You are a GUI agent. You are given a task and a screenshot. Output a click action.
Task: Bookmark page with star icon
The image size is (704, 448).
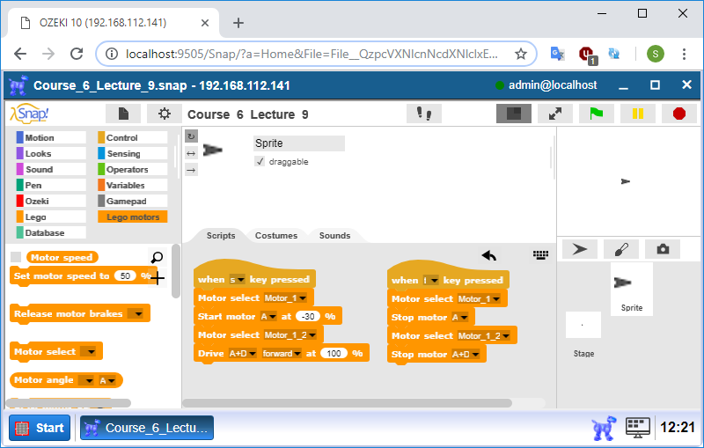point(520,54)
